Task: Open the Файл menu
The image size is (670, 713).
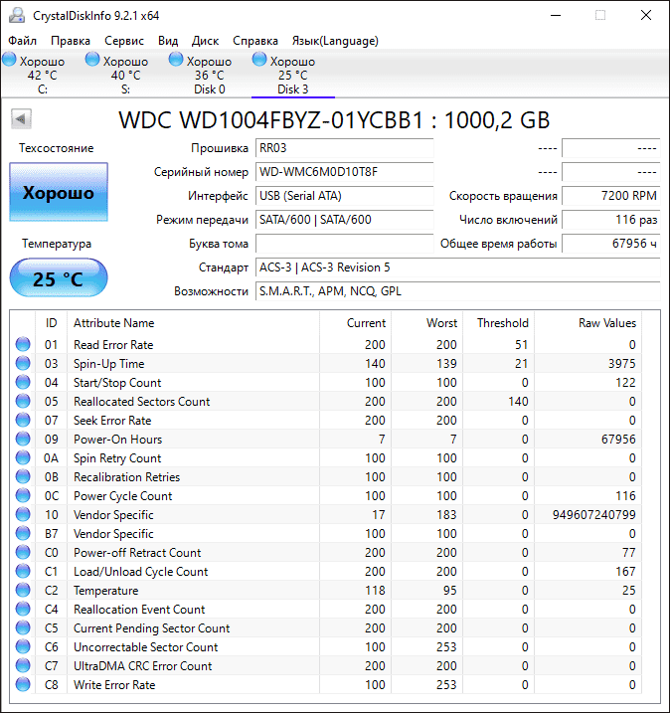Action: (22, 41)
